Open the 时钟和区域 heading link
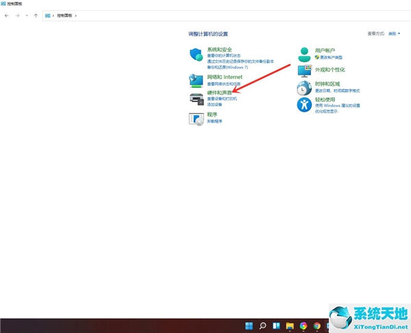 click(327, 84)
